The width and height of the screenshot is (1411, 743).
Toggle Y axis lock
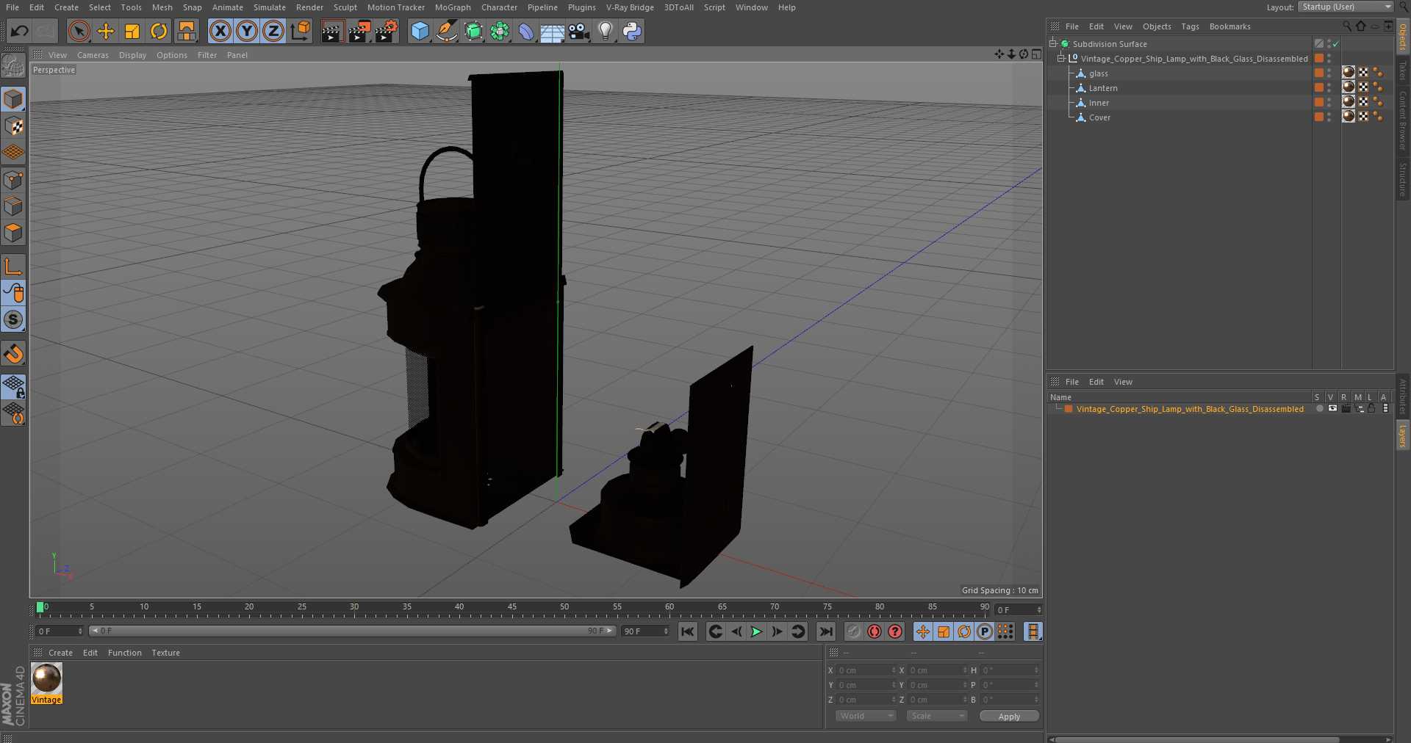[x=247, y=31]
